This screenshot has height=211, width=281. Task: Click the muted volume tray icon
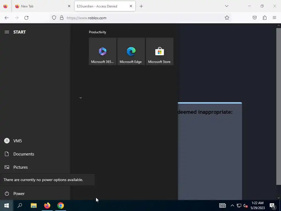click(x=245, y=206)
